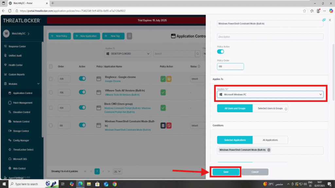Open the DESKTOP-CLIM2BD applies-to dropdown
Screen dimensions: 335x188
tap(128, 54)
